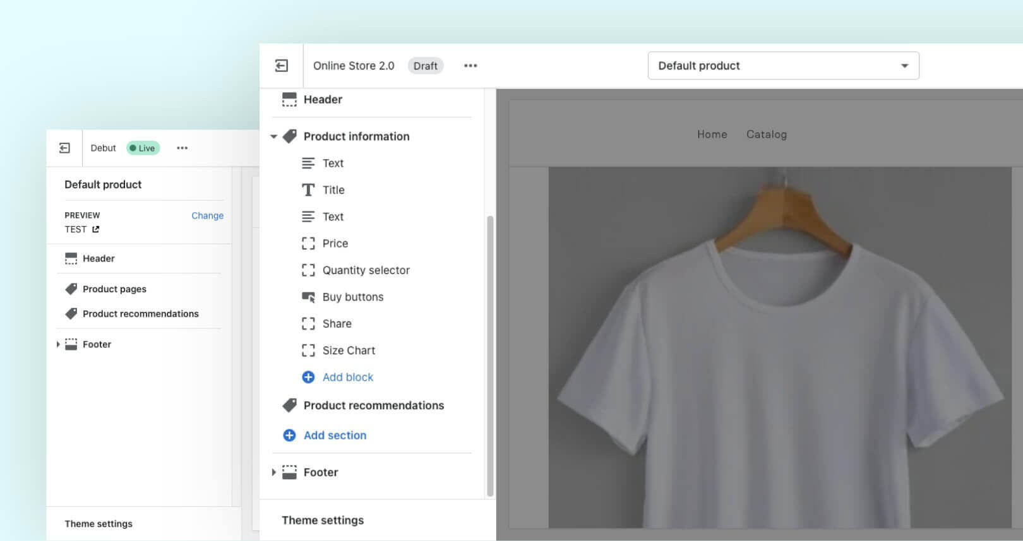
Task: Click the Home link in store preview
Action: pos(712,134)
